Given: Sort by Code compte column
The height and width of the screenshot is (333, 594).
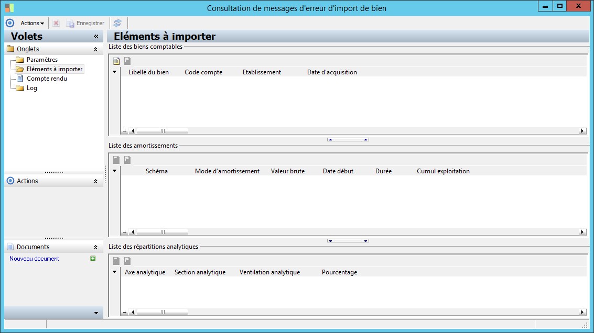Looking at the screenshot, I should tap(203, 72).
